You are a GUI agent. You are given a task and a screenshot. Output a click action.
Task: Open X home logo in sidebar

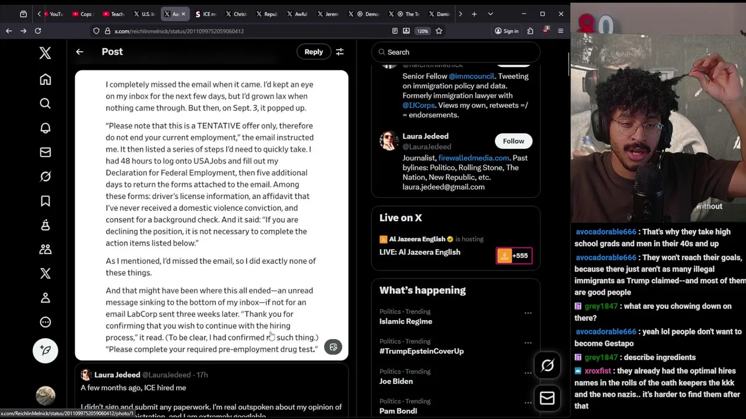[x=45, y=54]
